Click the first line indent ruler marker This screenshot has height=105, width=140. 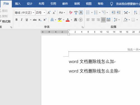69,31
